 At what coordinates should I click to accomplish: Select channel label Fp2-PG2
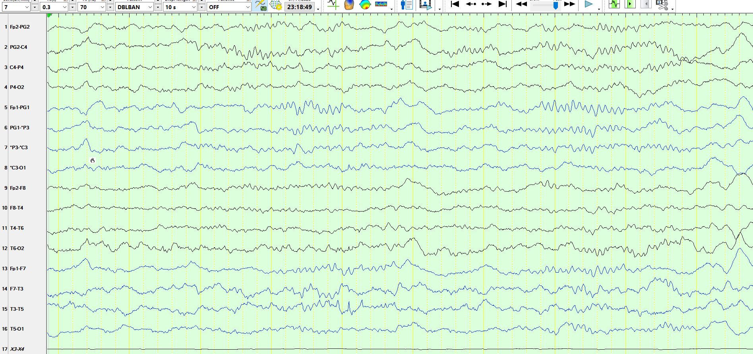(19, 27)
